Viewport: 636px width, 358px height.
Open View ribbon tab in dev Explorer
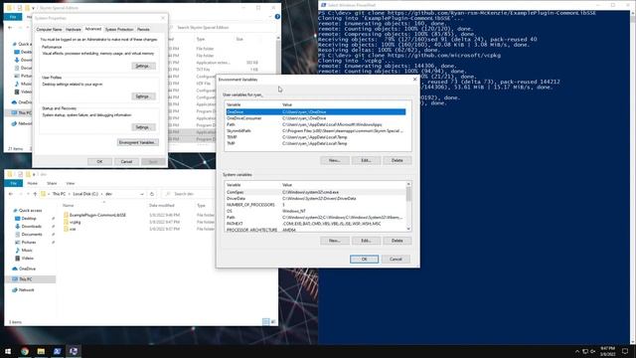(x=71, y=183)
